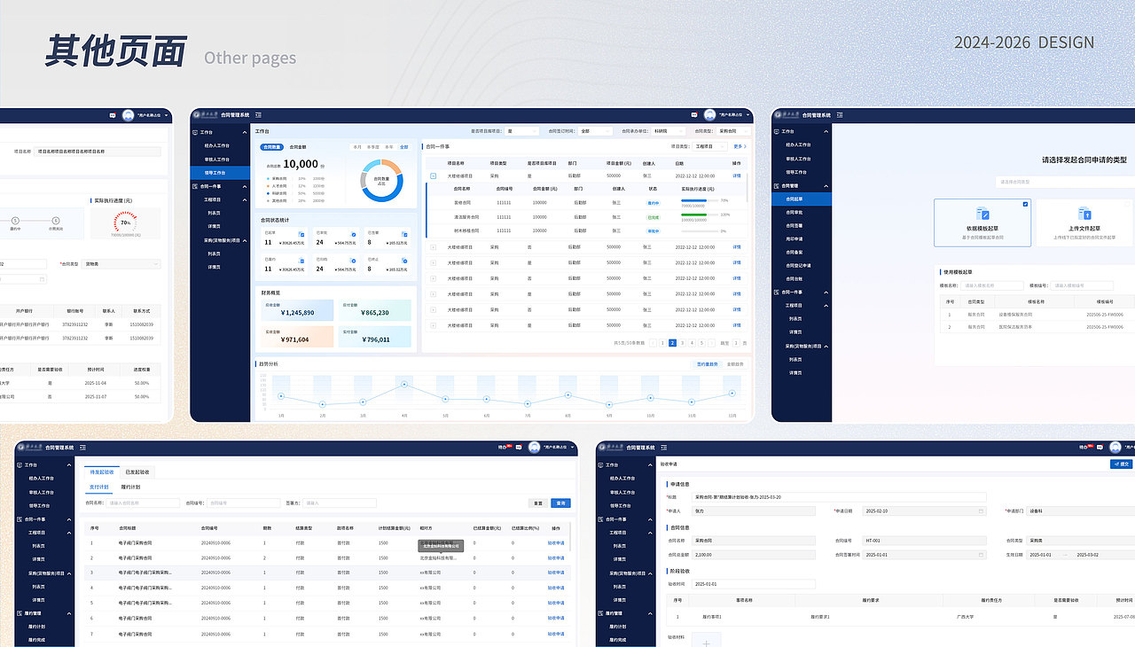1135x647 pixels.
Task: Click the 70% progress bar of 装修合同
Action: (x=700, y=201)
